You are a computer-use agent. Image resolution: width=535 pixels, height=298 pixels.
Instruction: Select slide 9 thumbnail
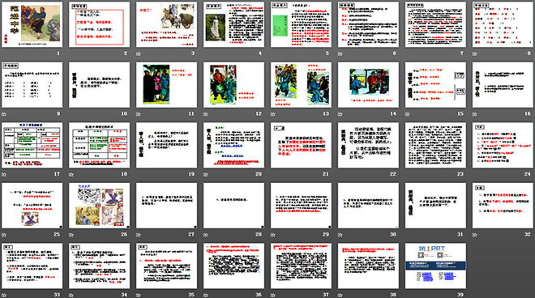tap(32, 84)
